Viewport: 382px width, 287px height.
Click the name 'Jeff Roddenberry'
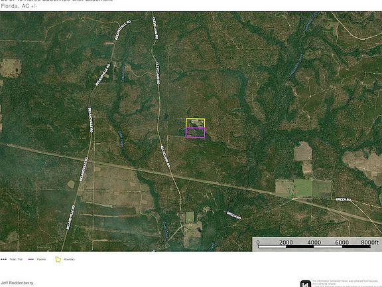[x=17, y=283]
